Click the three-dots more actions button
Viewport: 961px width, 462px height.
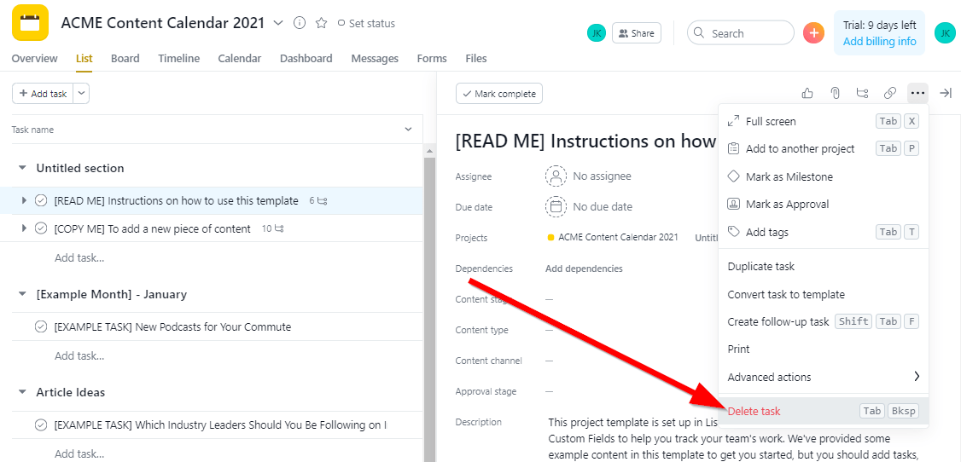[917, 93]
